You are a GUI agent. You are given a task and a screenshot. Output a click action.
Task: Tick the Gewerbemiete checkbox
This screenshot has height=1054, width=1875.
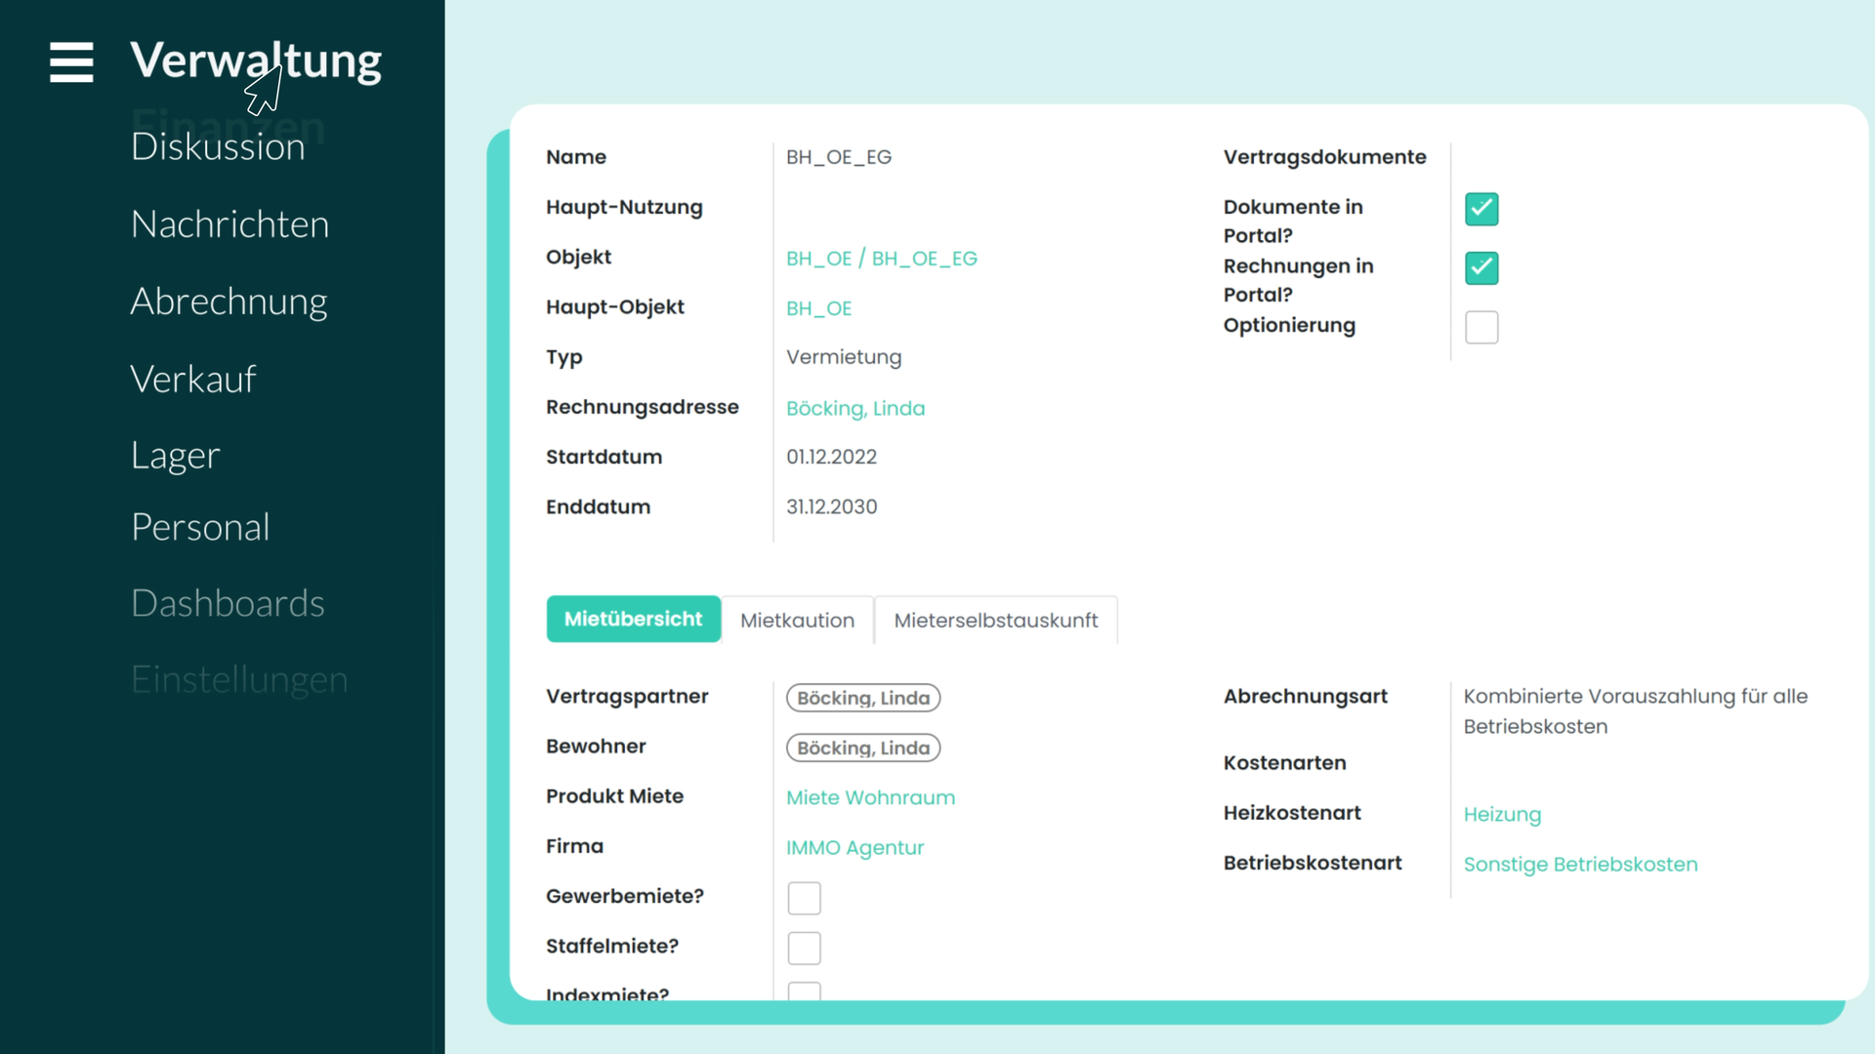coord(805,898)
